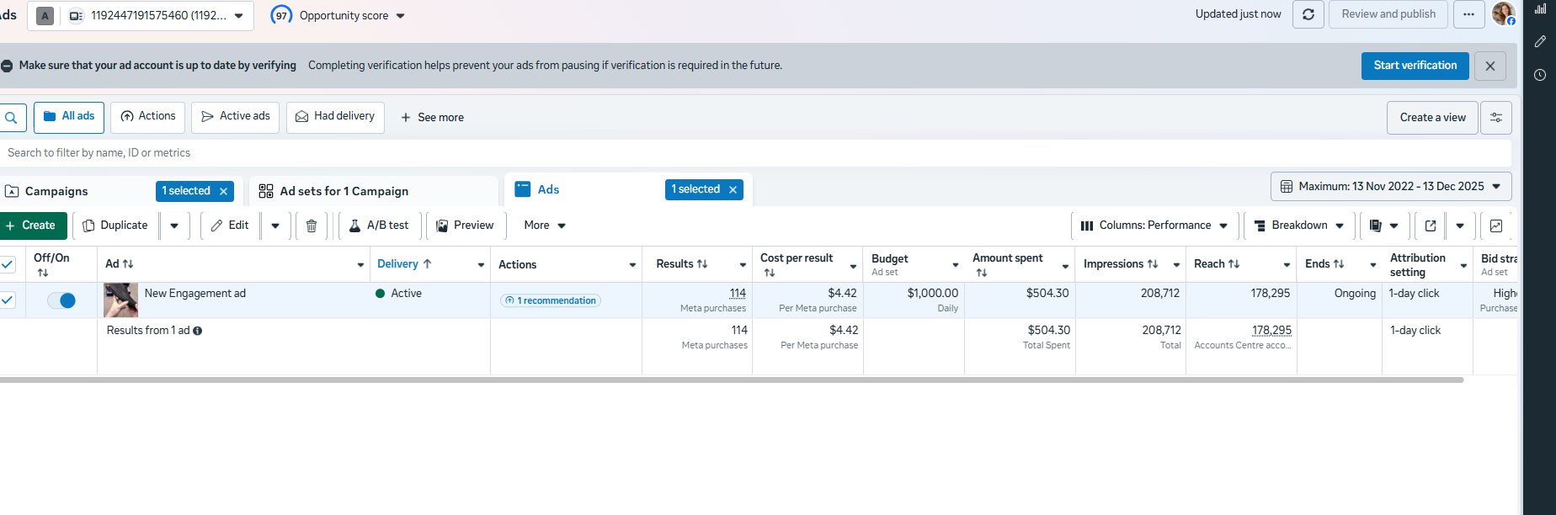
Task: Open the date range selector dropdown
Action: (x=1391, y=187)
